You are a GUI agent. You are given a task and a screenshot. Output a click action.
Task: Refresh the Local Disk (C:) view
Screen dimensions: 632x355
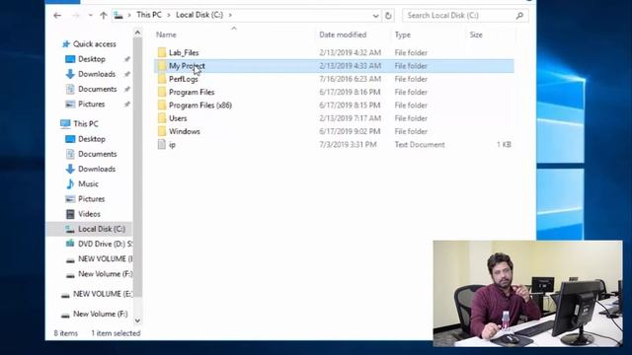click(388, 16)
